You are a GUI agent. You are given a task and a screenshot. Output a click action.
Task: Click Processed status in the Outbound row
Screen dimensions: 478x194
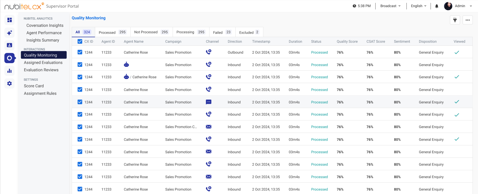coord(319,52)
